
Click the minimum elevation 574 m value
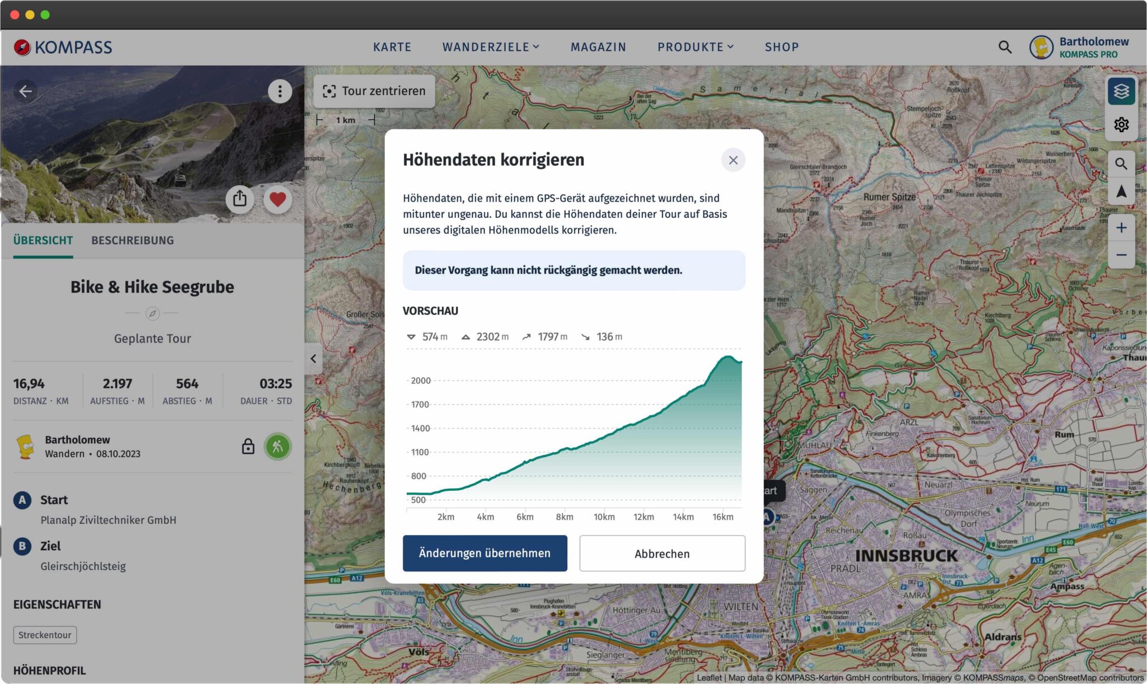tap(435, 336)
